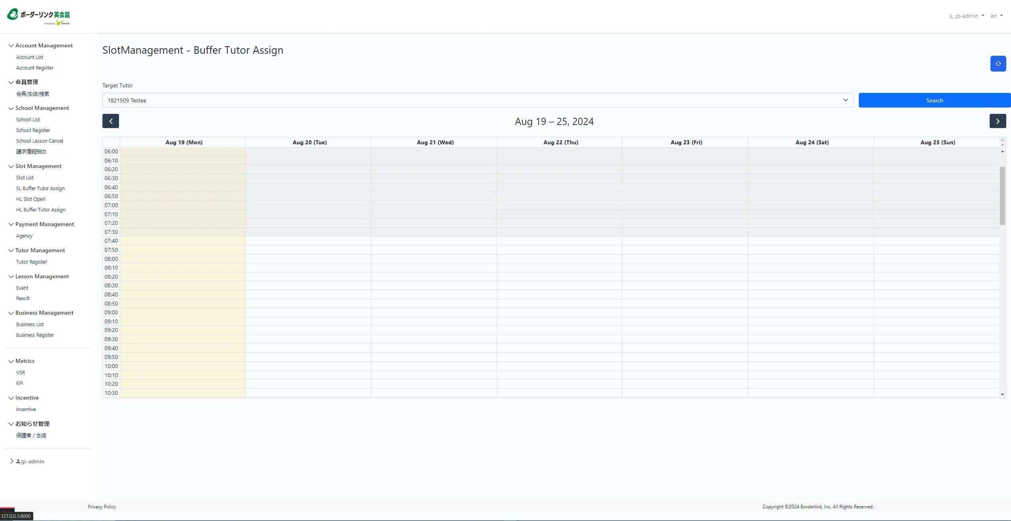Image resolution: width=1011 pixels, height=521 pixels.
Task: Go to previous week with left arrow
Action: coord(111,121)
